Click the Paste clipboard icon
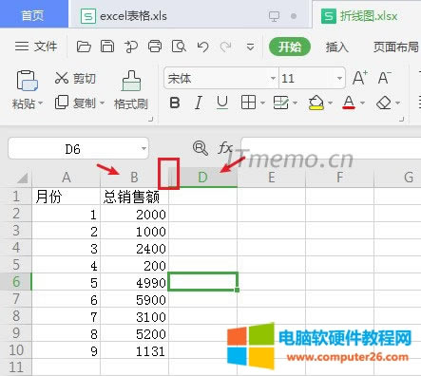 point(27,81)
